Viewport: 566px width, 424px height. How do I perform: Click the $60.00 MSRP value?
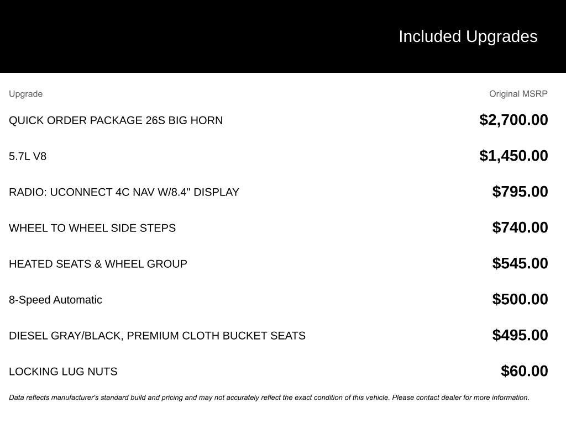(x=524, y=371)
